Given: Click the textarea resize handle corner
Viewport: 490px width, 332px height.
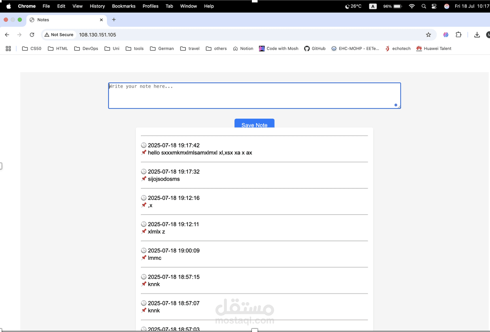Looking at the screenshot, I should click(398, 107).
